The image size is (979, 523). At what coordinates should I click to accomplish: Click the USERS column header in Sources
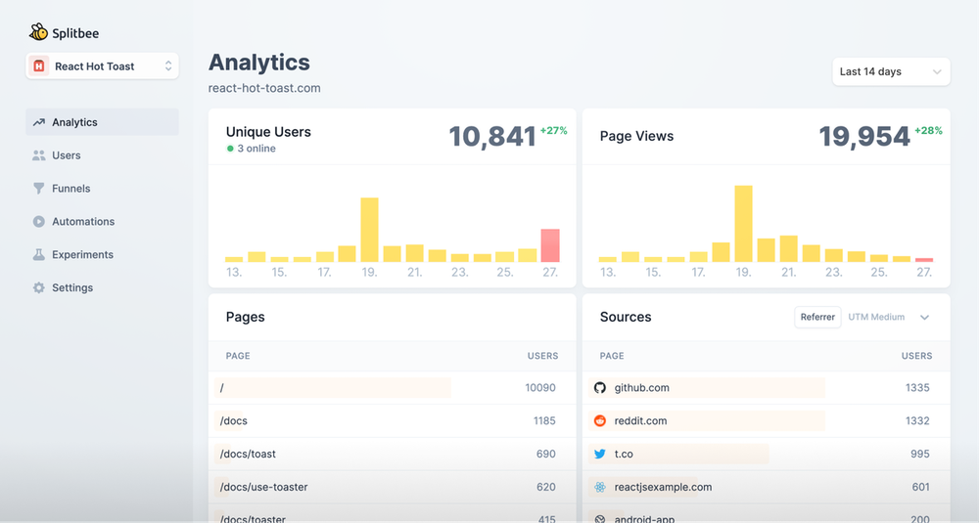[916, 356]
